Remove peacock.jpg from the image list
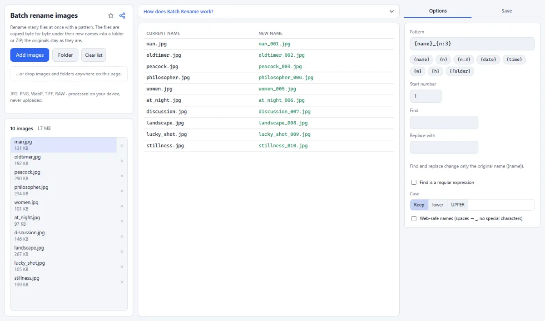This screenshot has width=545, height=321. pyautogui.click(x=122, y=176)
